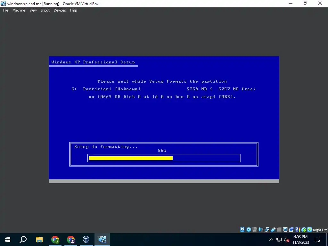Click the muted volume tray icon
Image resolution: width=328 pixels, height=246 pixels.
(x=286, y=240)
